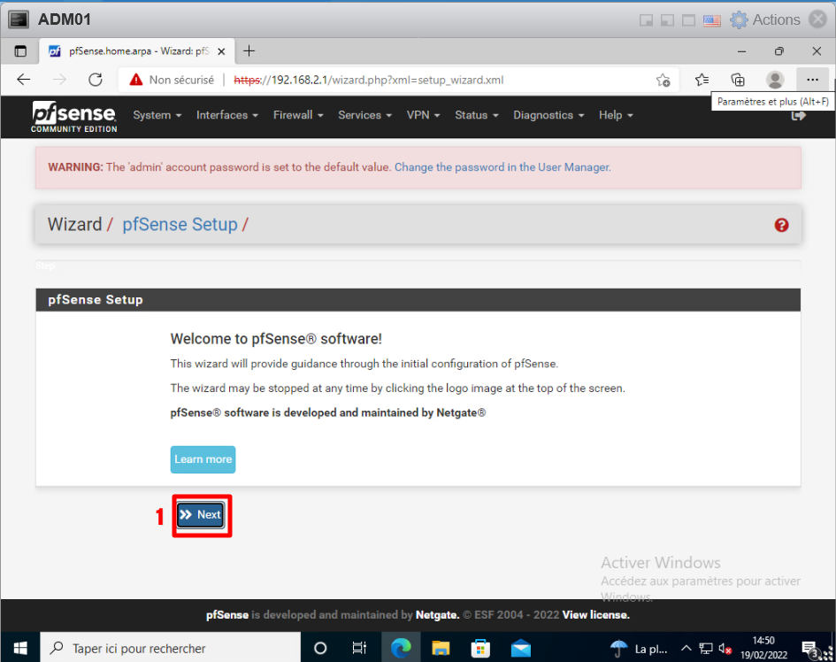Refresh the browser page
Image resolution: width=836 pixels, height=662 pixels.
coord(96,80)
